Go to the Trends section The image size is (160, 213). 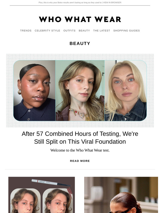click(x=26, y=31)
